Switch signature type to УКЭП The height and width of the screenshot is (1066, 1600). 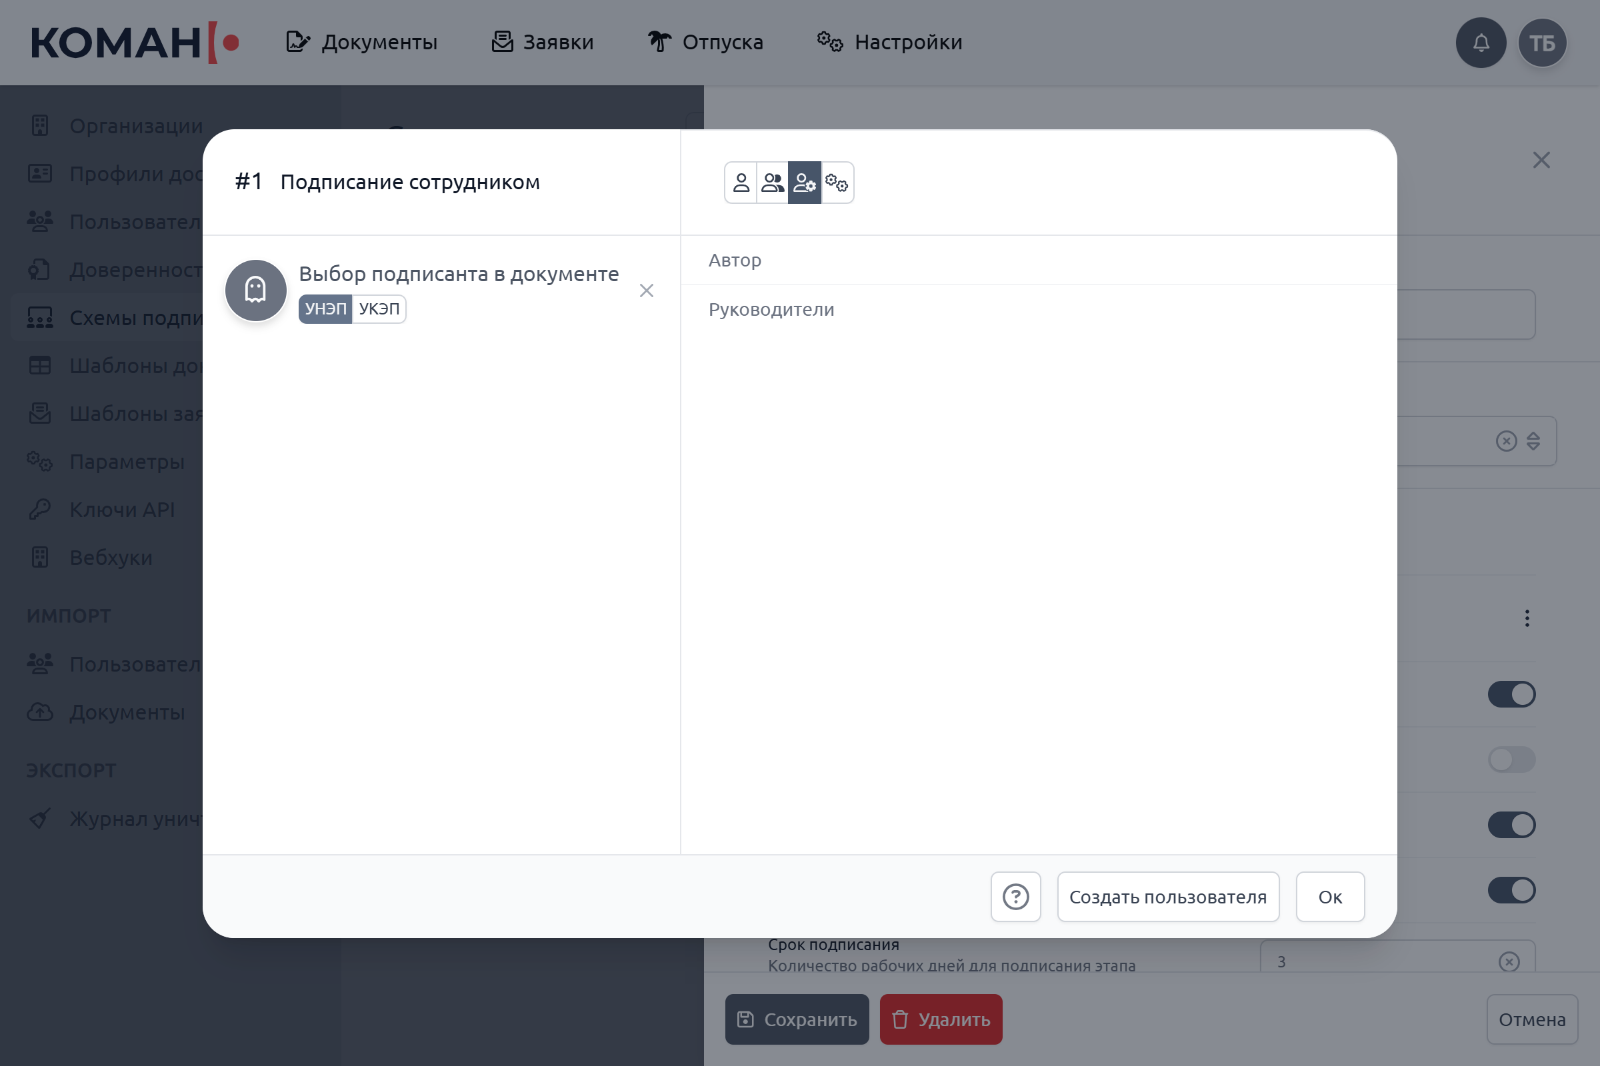click(x=379, y=309)
